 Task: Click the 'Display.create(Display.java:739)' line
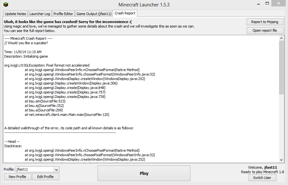tap(65, 97)
